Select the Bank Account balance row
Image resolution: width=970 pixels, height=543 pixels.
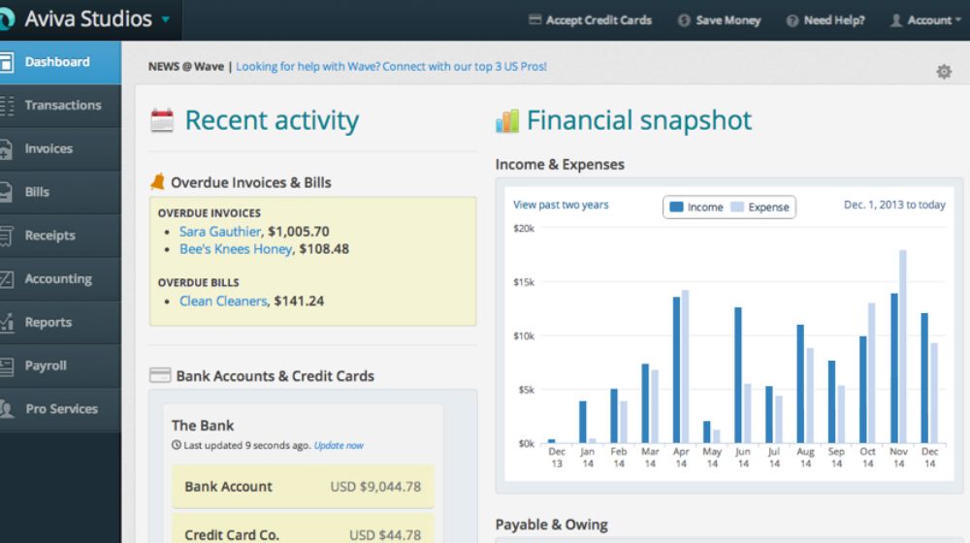tap(303, 487)
